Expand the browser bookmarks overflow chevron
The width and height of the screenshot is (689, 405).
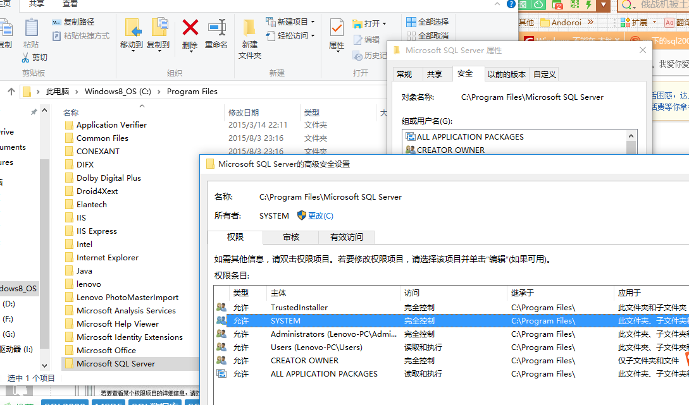pyautogui.click(x=590, y=22)
